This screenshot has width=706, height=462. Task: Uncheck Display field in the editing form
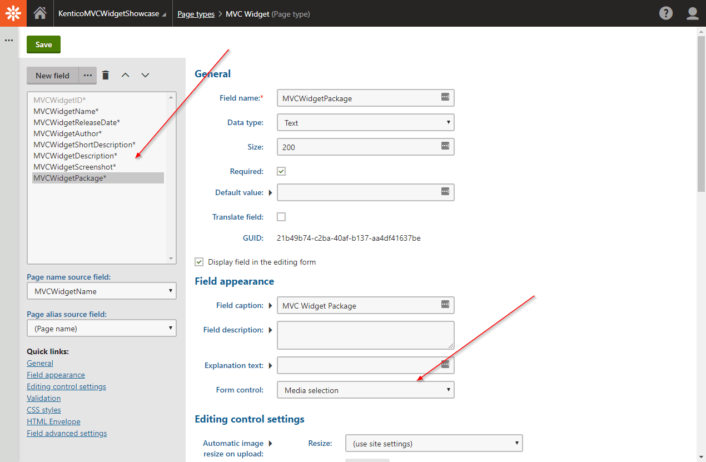(x=199, y=262)
